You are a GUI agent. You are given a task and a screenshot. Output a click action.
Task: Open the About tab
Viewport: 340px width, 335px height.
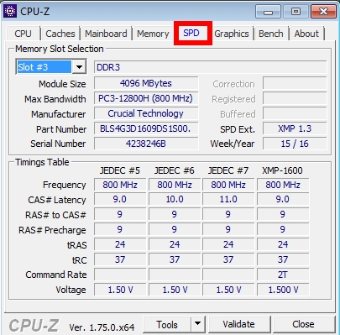coord(306,34)
